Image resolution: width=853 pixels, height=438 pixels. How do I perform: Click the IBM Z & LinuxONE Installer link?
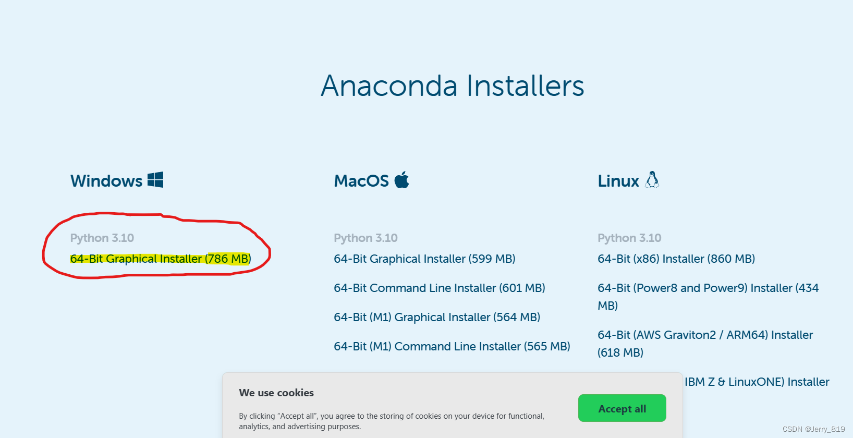coord(757,382)
